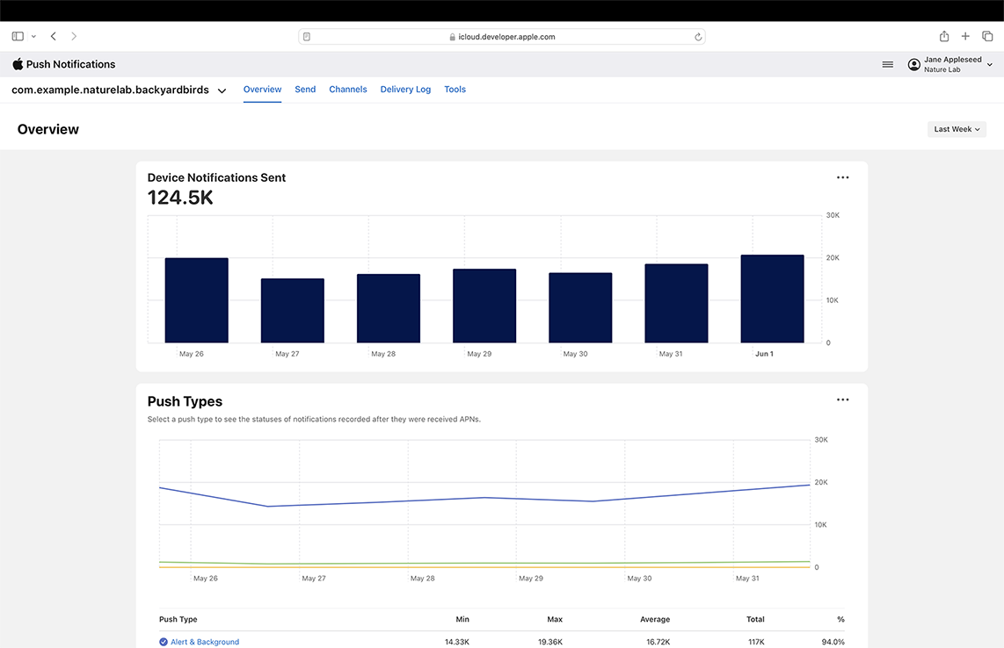Viewport: 1004px width, 648px height.
Task: Switch to the Send tab
Action: [305, 90]
